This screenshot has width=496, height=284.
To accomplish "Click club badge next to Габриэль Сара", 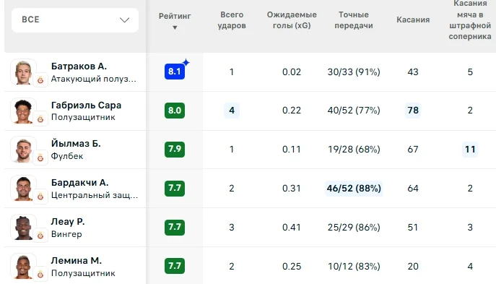I will click(x=40, y=119).
